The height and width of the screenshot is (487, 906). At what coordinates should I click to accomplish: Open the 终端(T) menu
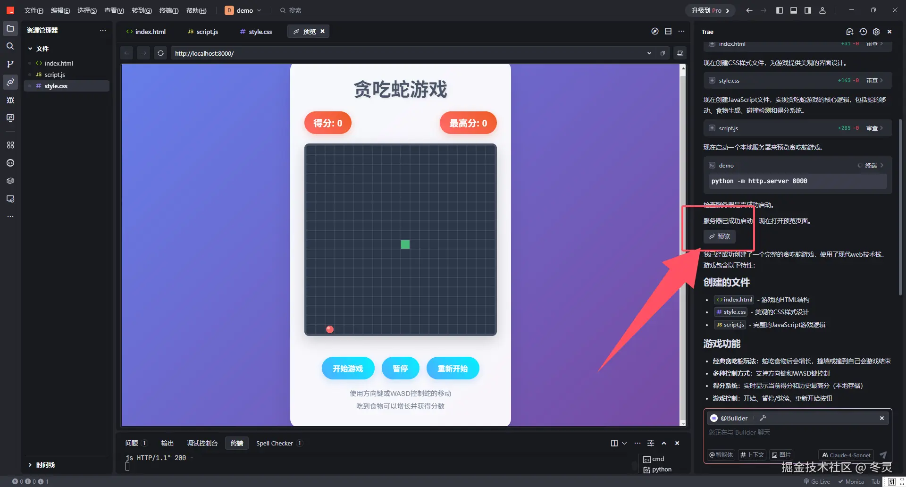click(x=168, y=10)
